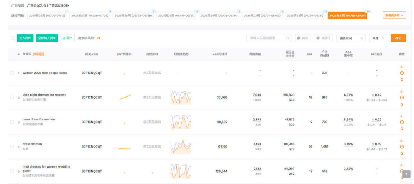The width and height of the screenshot is (414, 184).
Task: Open monthly trend chart for 'neon dress for women'
Action: tap(181, 122)
